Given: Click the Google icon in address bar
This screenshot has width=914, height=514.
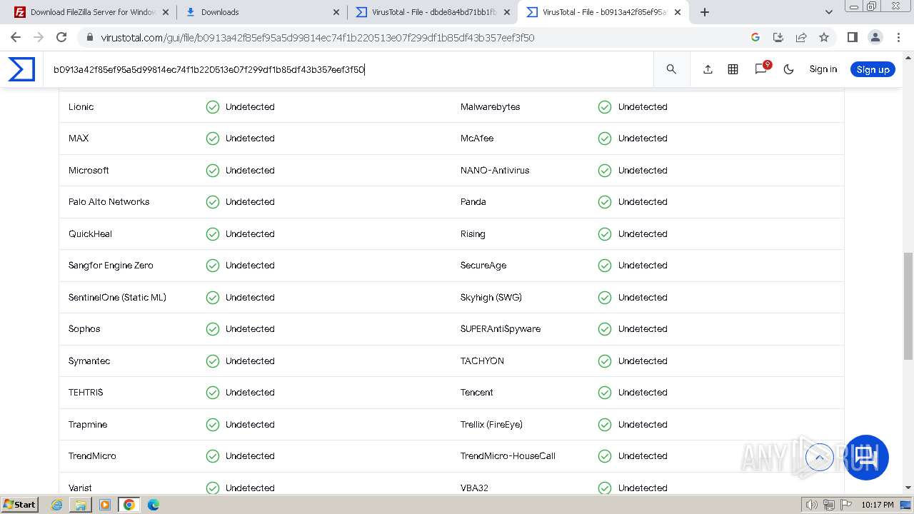Looking at the screenshot, I should [755, 37].
